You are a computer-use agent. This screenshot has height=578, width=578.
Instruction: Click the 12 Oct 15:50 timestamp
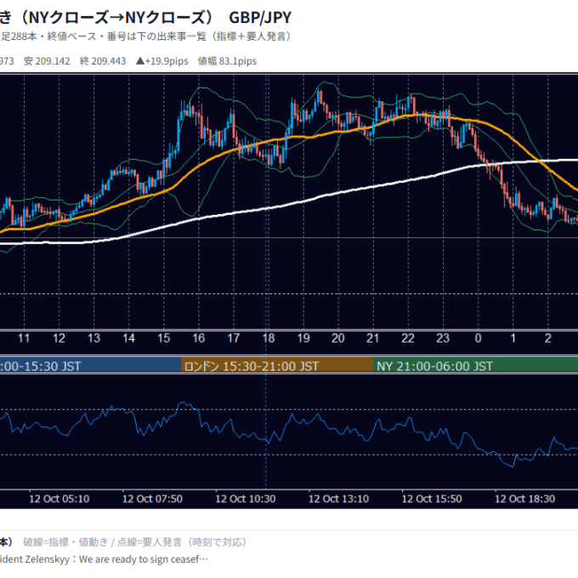tap(432, 499)
